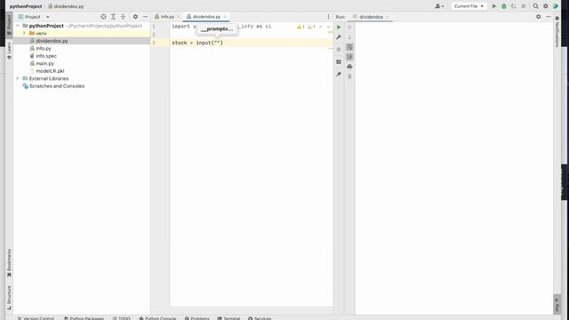This screenshot has height=320, width=569.
Task: Open Python Console tool window
Action: pos(157,318)
